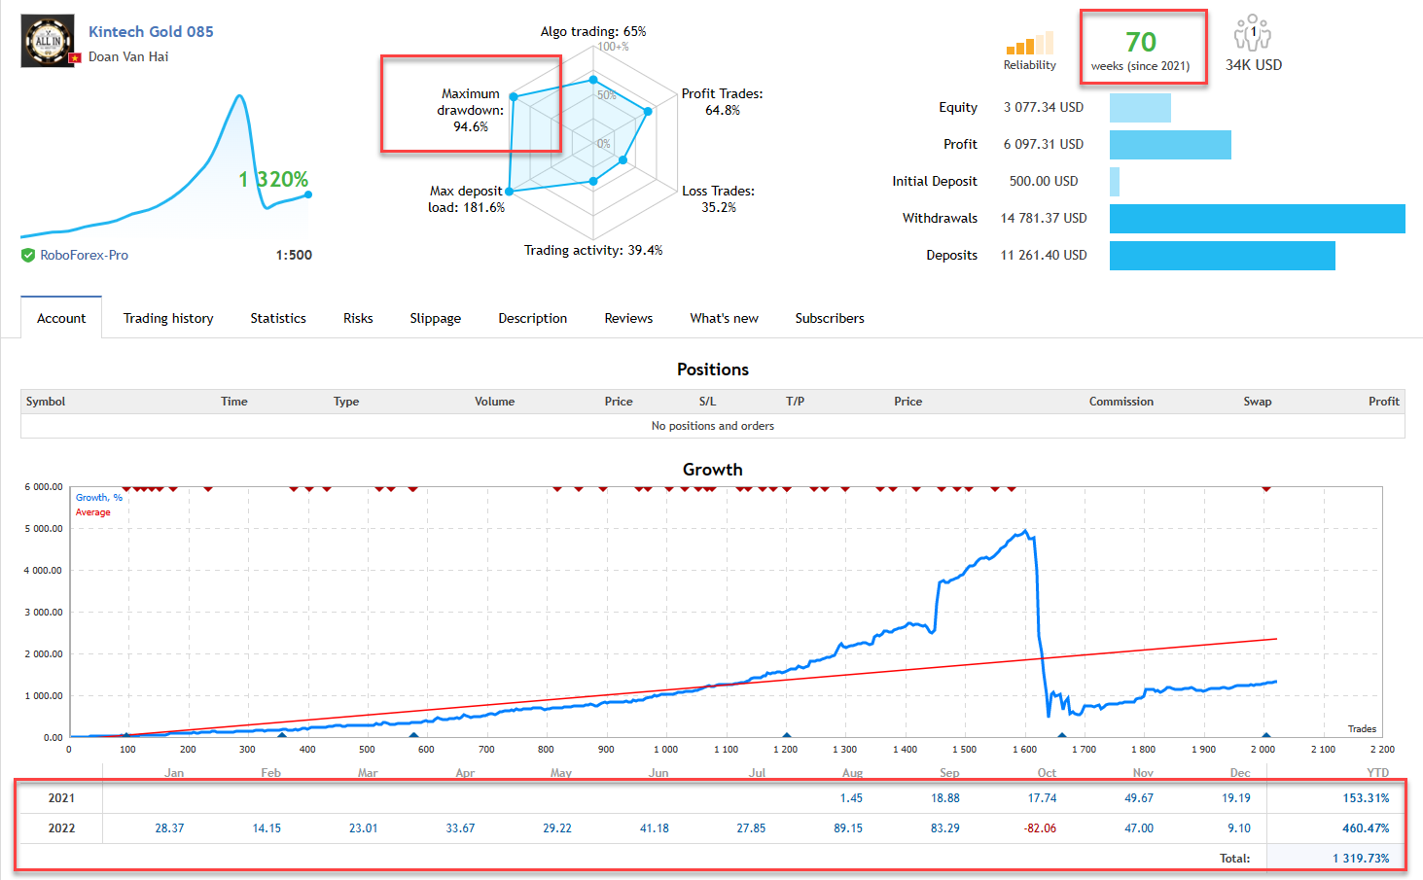Viewport: 1423px width, 880px height.
Task: Click the Profit column header in Positions
Action: 1383,401
